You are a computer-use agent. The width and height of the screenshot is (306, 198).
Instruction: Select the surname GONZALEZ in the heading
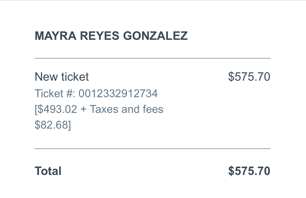pyautogui.click(x=155, y=36)
